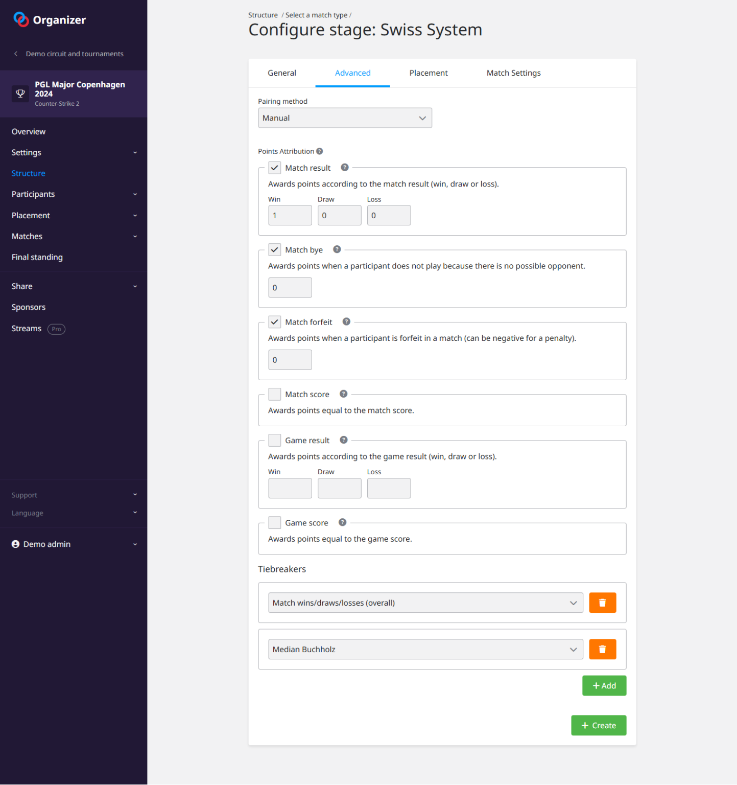This screenshot has width=737, height=785.
Task: Enable the Game result checkbox
Action: pyautogui.click(x=275, y=440)
